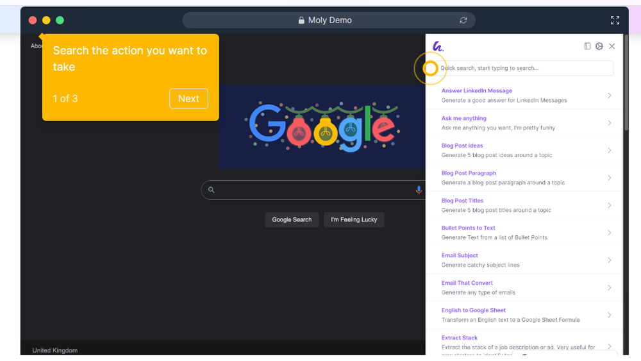Click 'Generate 5 blog post ideas around a topic'
Image resolution: width=641 pixels, height=361 pixels.
[x=497, y=155]
